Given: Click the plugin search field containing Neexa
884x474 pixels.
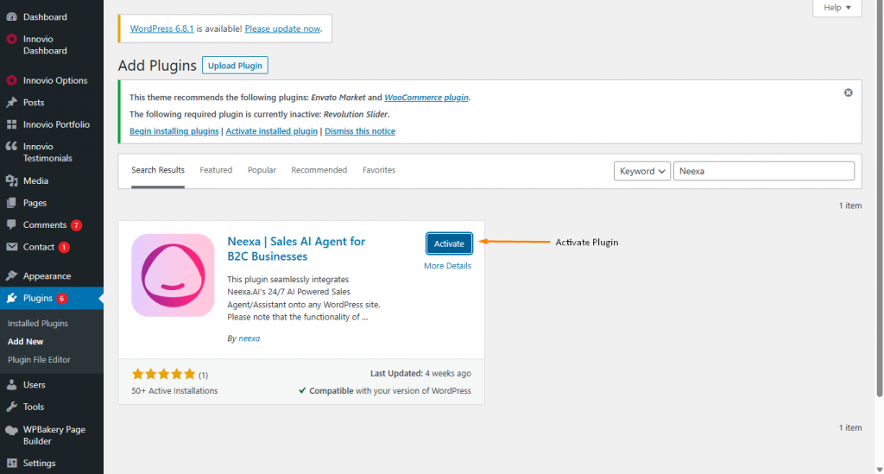Looking at the screenshot, I should point(763,171).
